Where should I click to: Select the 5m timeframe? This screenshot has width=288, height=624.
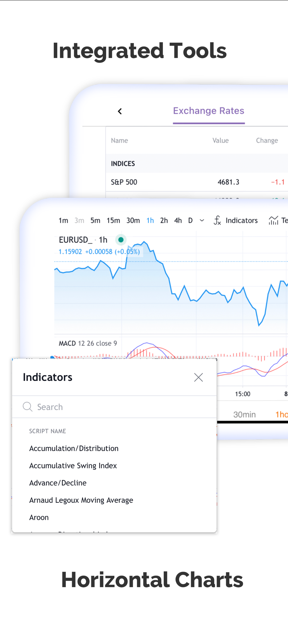point(95,221)
